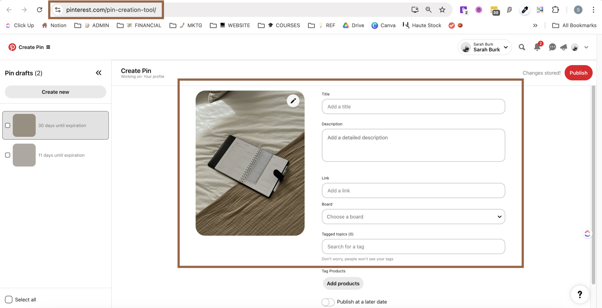Open the messages chat bubble icon

pos(552,47)
